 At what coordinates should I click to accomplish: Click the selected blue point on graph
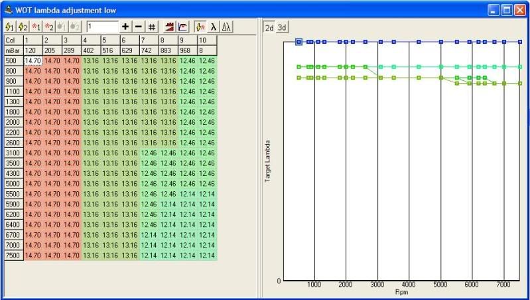[x=298, y=42]
